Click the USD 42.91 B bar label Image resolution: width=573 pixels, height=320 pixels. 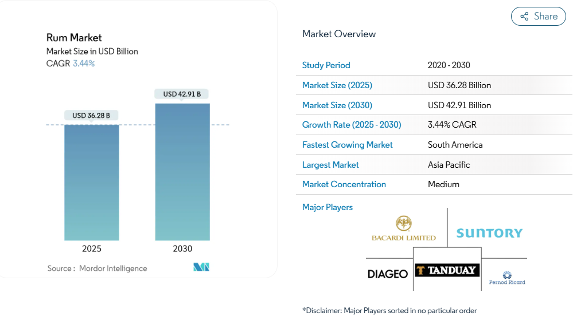182,94
